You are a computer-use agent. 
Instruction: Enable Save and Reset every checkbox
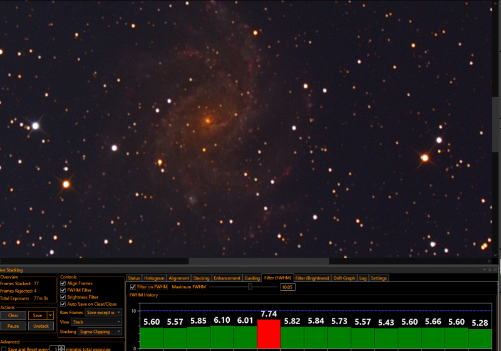click(4, 349)
